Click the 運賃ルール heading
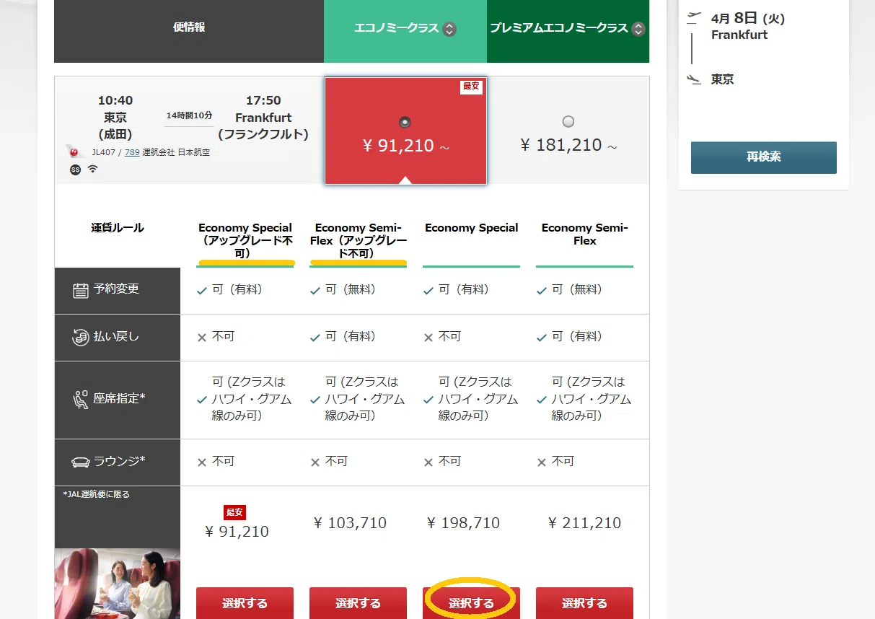Viewport: 875px width, 619px height. click(118, 227)
